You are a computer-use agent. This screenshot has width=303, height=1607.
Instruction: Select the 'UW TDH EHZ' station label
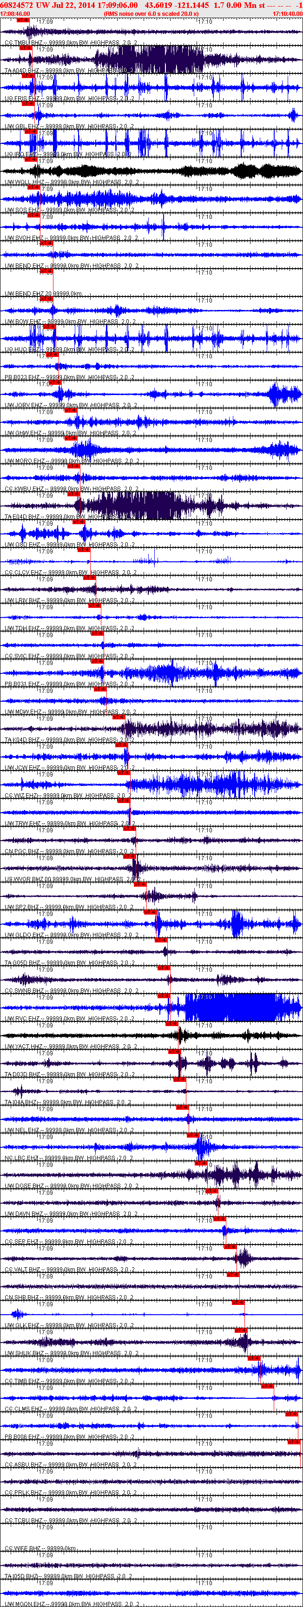(x=22, y=628)
